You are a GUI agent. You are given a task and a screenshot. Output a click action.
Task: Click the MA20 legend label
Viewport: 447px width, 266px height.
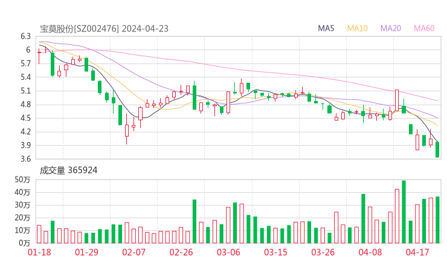coord(391,28)
